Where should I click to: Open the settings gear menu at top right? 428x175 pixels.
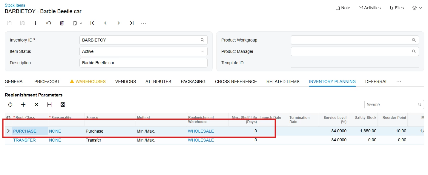417,8
